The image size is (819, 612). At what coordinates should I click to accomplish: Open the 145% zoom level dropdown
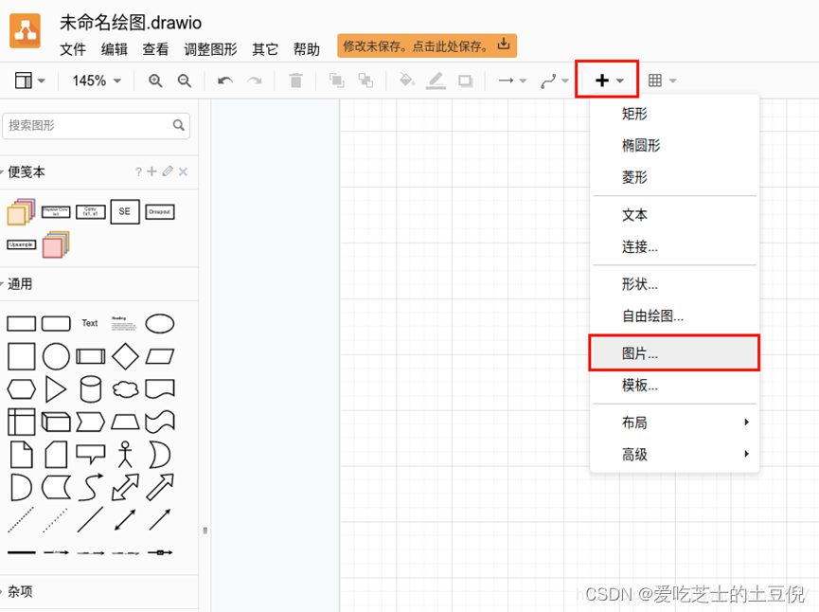(97, 81)
